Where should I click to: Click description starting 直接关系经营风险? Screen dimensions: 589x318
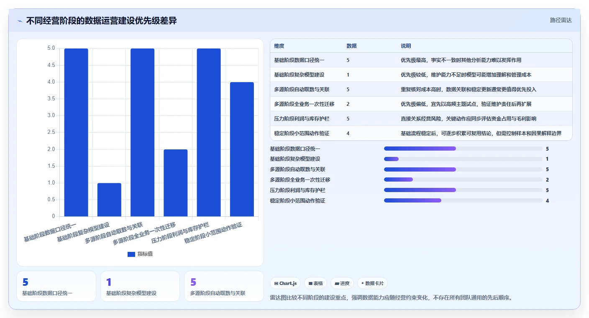469,119
